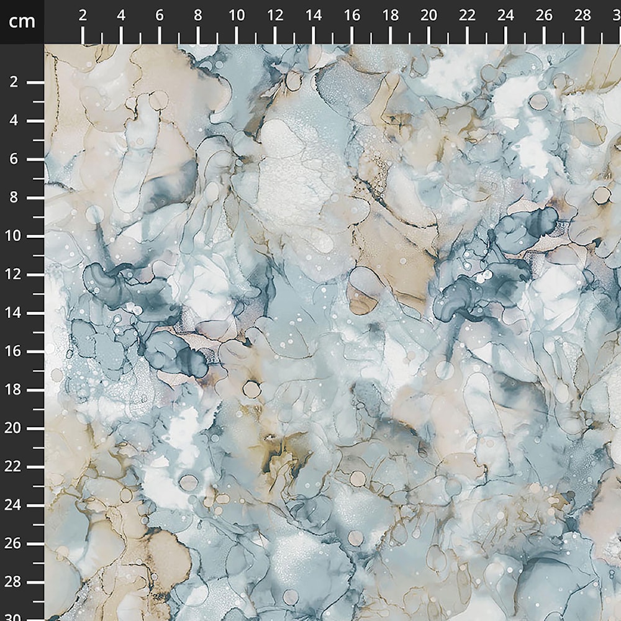This screenshot has width=621, height=621.
Task: Click the cm unit label in the ruler corner
Action: click(x=22, y=21)
